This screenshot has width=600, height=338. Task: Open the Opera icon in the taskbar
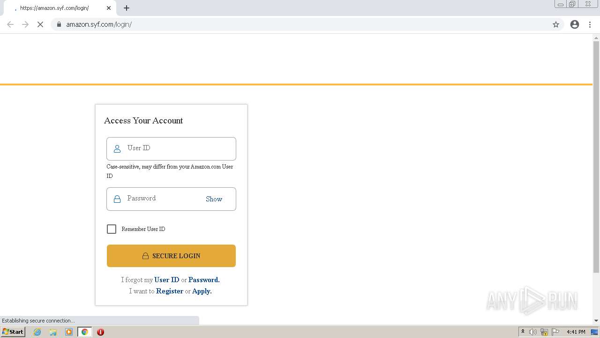tap(100, 332)
